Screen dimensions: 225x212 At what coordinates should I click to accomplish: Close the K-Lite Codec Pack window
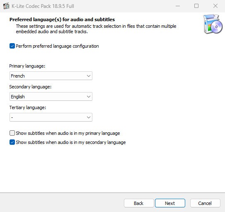pos(215,6)
